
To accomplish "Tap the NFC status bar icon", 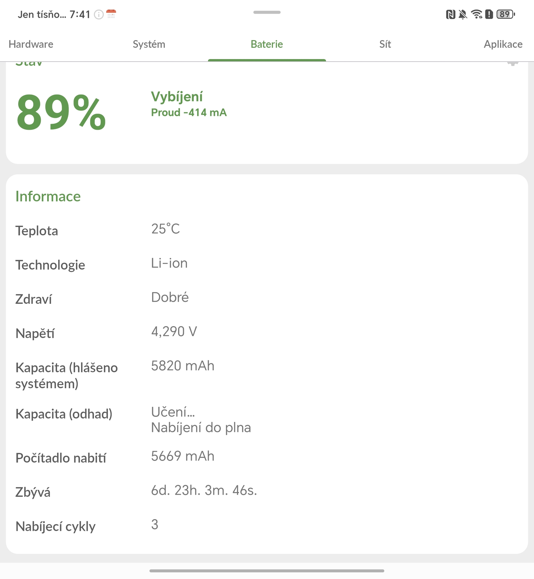I will click(x=450, y=14).
